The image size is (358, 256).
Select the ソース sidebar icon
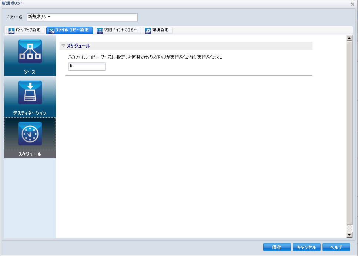[x=30, y=51]
